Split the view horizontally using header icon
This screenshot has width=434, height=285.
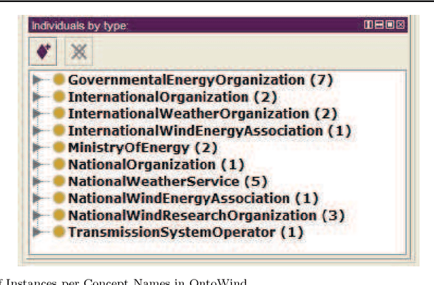click(x=380, y=26)
